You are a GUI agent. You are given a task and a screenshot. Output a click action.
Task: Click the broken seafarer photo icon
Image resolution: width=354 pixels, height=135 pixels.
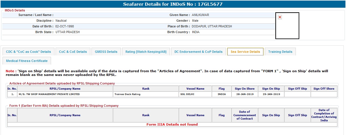280,17
